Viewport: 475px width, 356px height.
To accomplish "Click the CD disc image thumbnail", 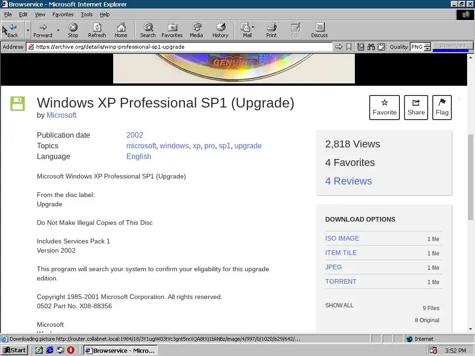I will (x=234, y=69).
